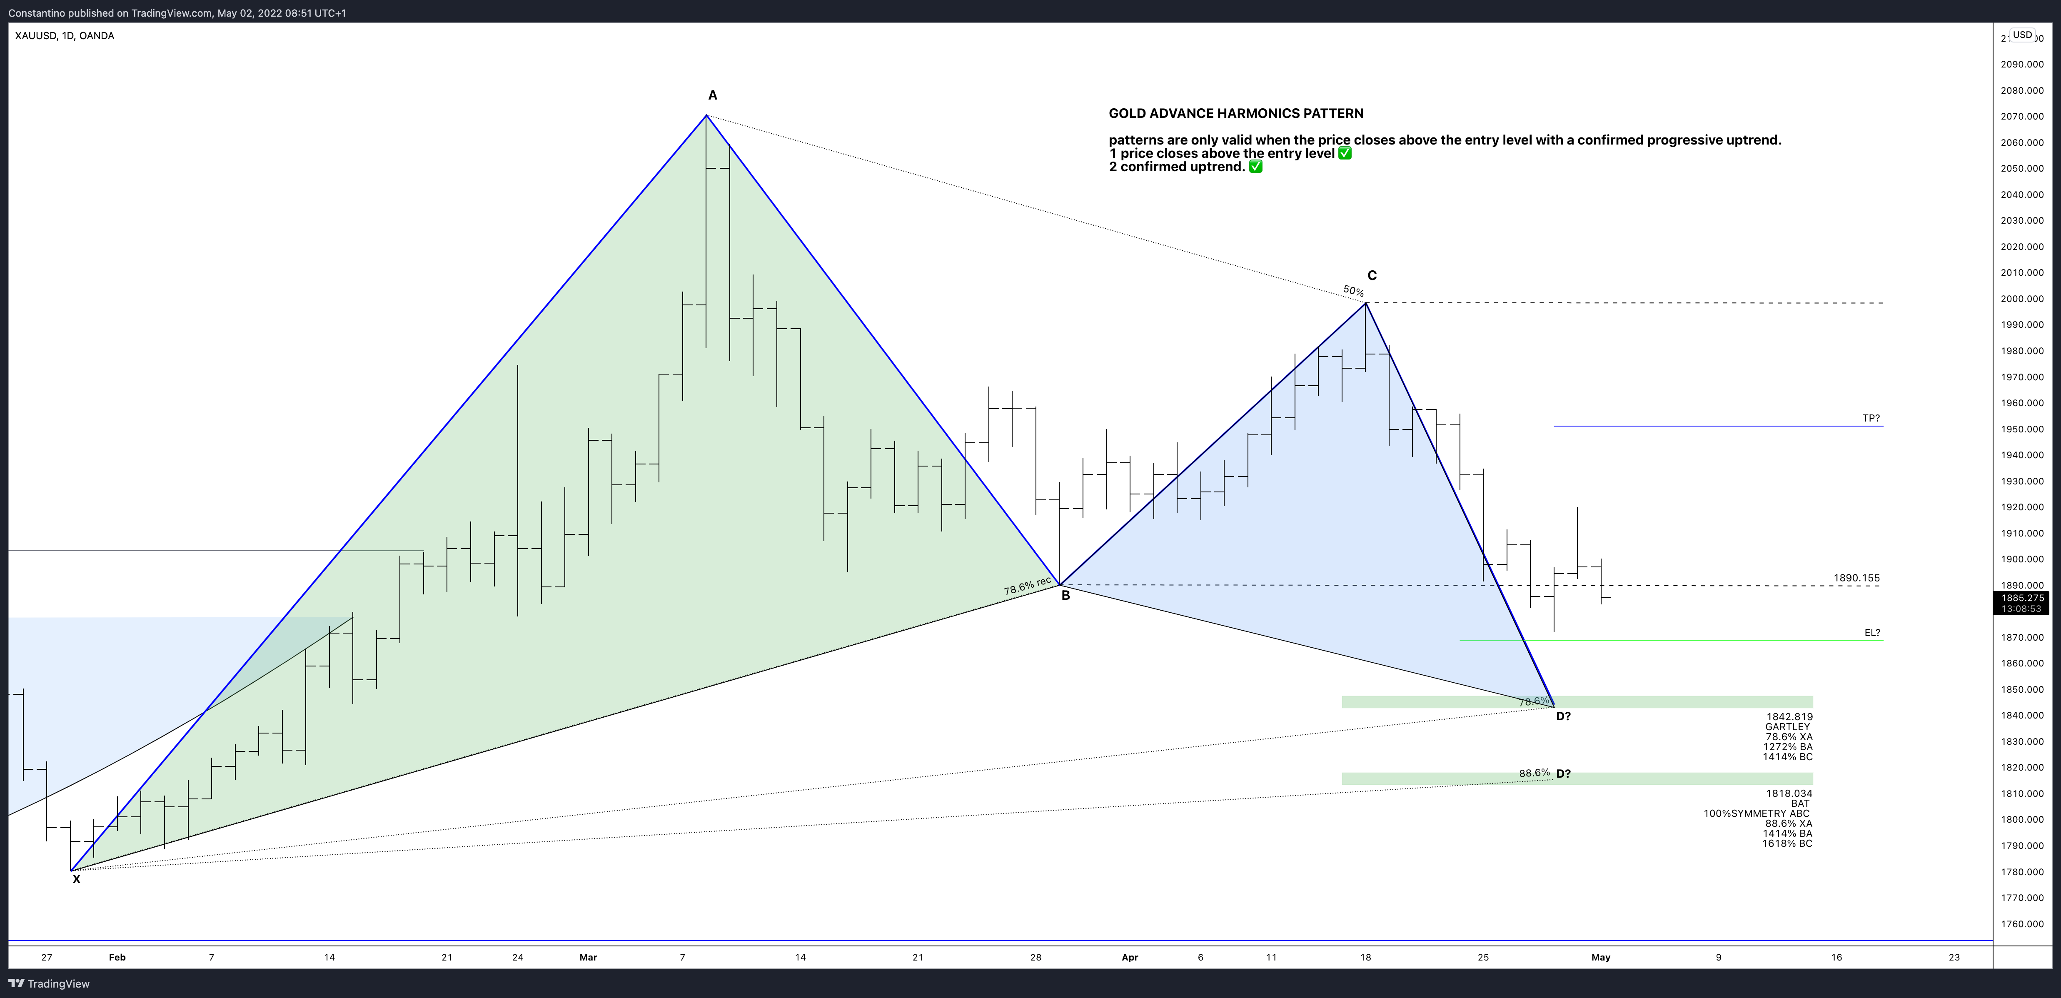Click the "EL?" entry level line label
The image size is (2061, 998).
click(1872, 632)
